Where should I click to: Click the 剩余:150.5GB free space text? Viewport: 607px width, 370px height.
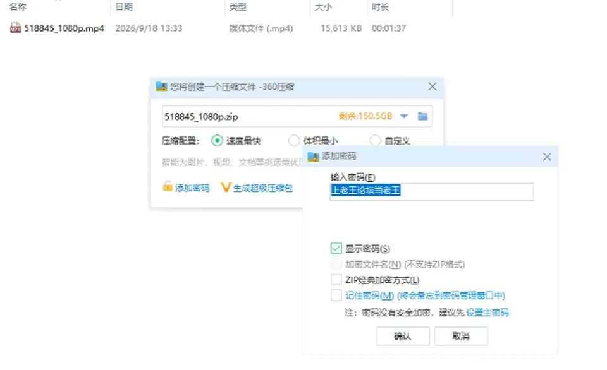(365, 116)
